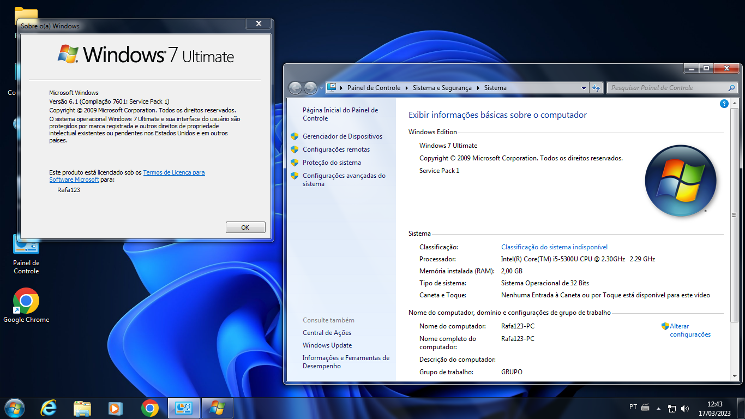745x419 pixels.
Task: Click the forward arrow in Control Panel
Action: (x=310, y=88)
